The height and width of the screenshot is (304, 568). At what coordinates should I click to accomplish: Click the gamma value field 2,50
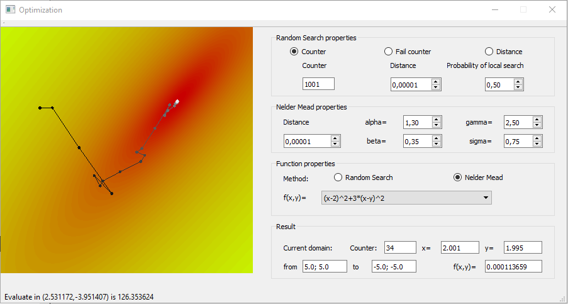click(x=518, y=123)
